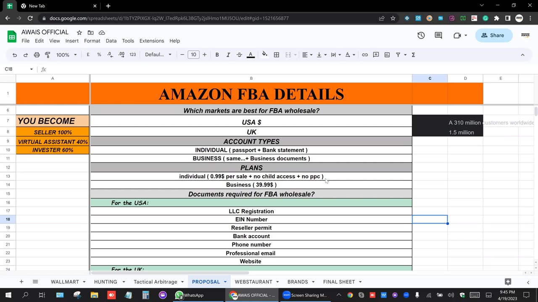Viewport: 538px width, 302px height.
Task: Insert a link
Action: [x=365, y=55]
